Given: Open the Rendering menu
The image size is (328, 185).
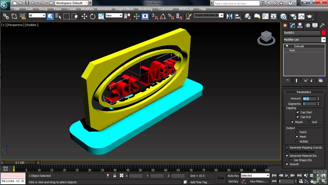Looking at the screenshot, I should coord(145,9).
